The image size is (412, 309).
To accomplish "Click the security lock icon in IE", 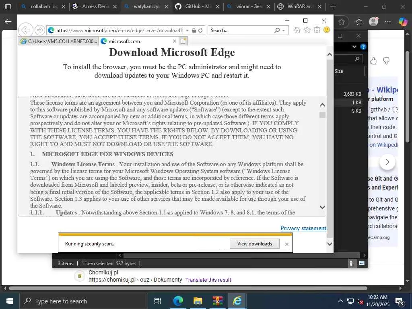I will coord(194,30).
